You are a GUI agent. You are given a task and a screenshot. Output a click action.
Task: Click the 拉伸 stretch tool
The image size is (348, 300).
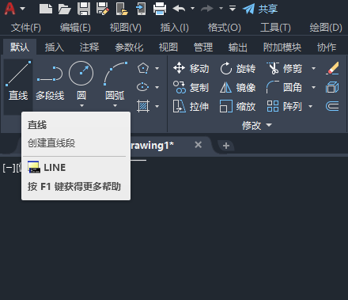pos(191,106)
